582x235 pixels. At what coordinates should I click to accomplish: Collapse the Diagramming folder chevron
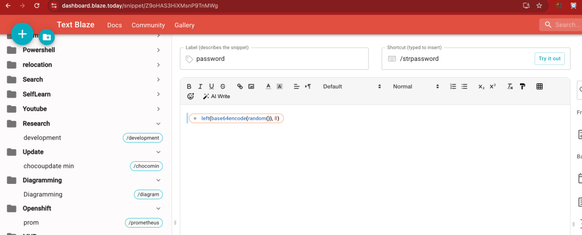click(159, 181)
